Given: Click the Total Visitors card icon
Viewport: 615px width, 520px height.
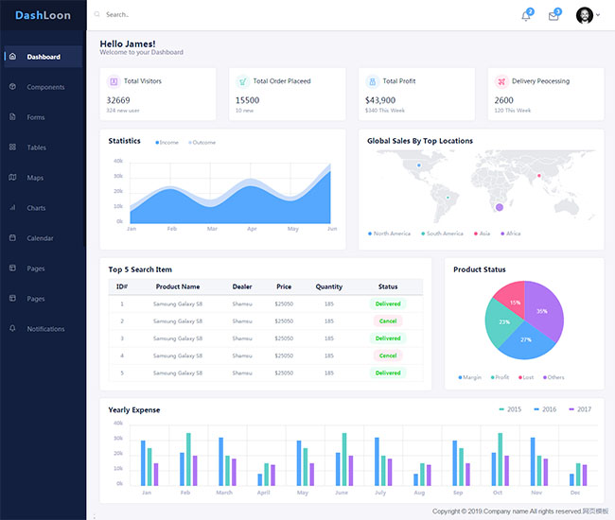Looking at the screenshot, I should tap(114, 81).
